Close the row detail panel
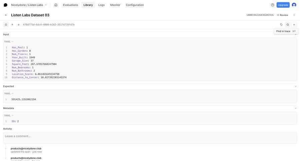300x161 pixels. click(294, 25)
